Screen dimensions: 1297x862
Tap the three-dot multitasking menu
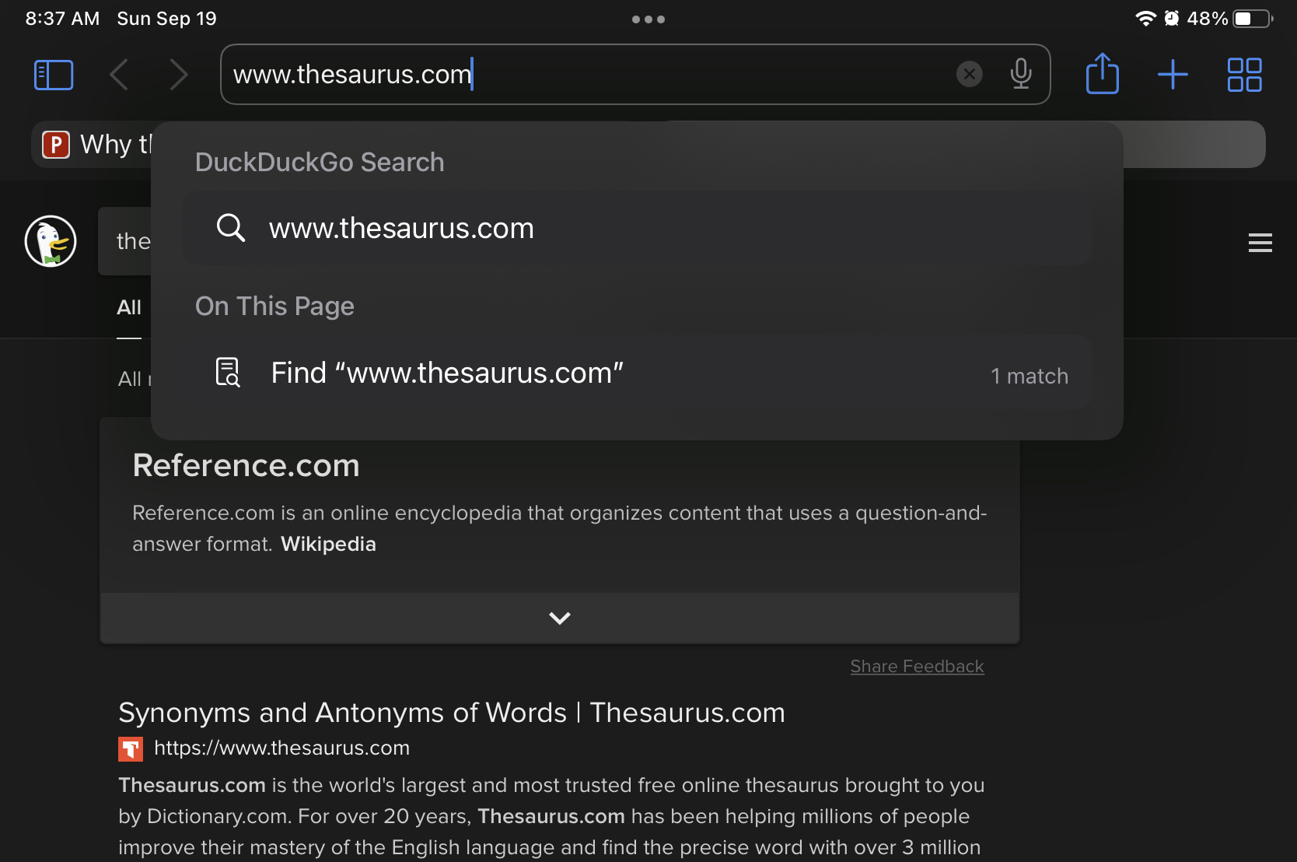(648, 19)
